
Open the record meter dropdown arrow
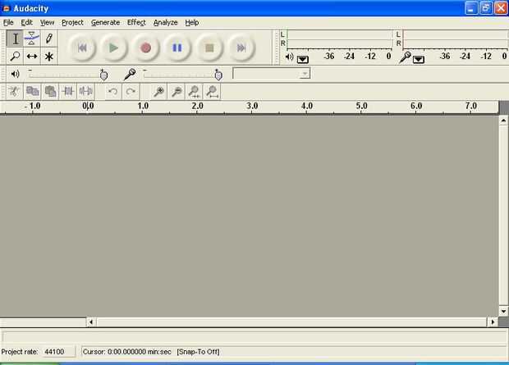pos(419,59)
